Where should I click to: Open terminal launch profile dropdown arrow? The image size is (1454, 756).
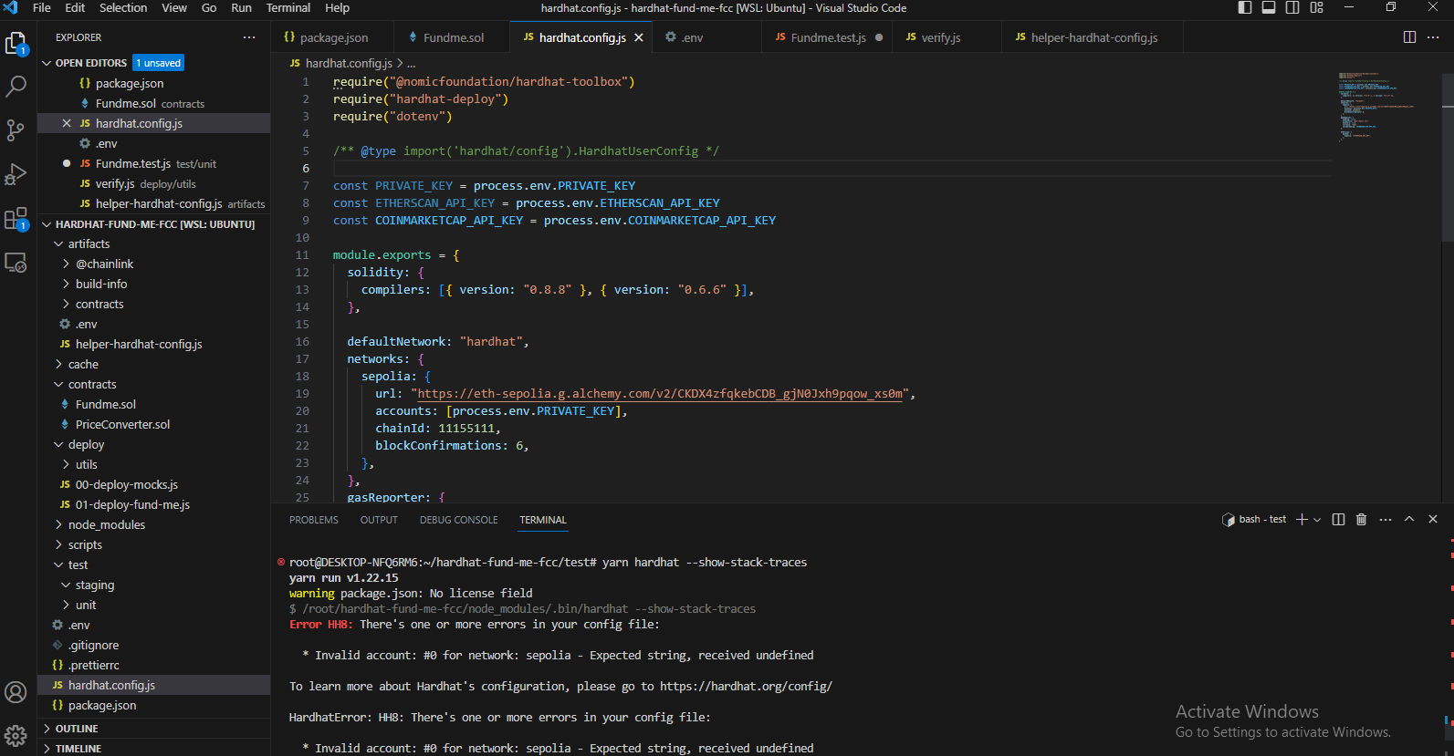(1317, 519)
